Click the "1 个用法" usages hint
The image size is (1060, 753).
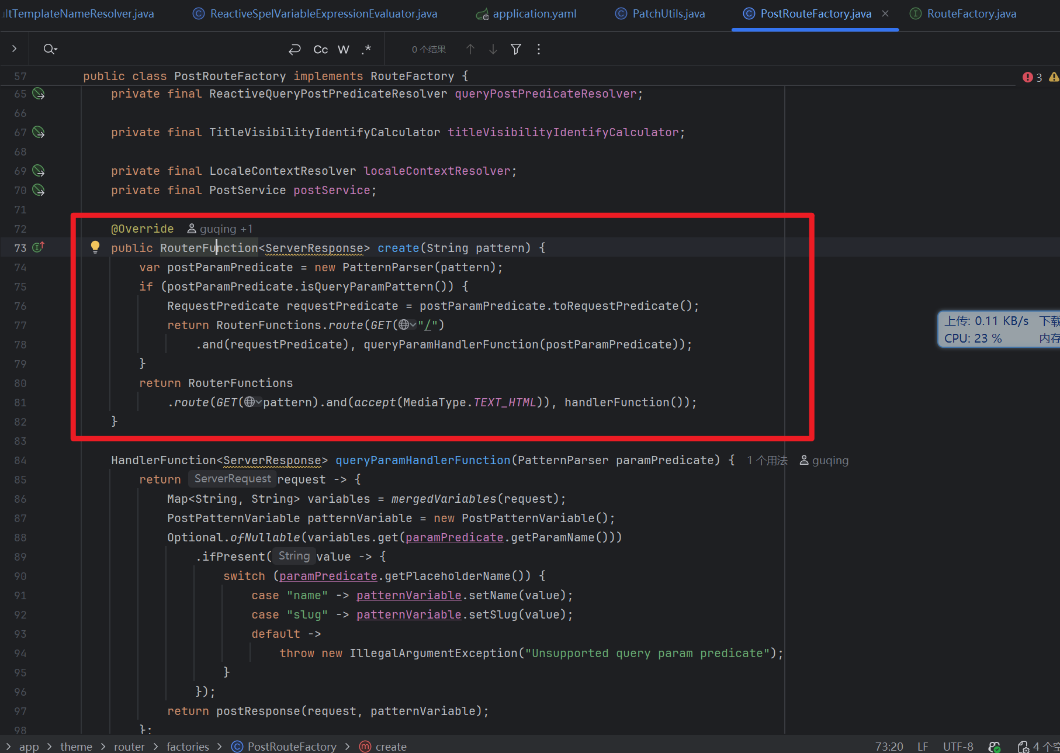pyautogui.click(x=767, y=461)
